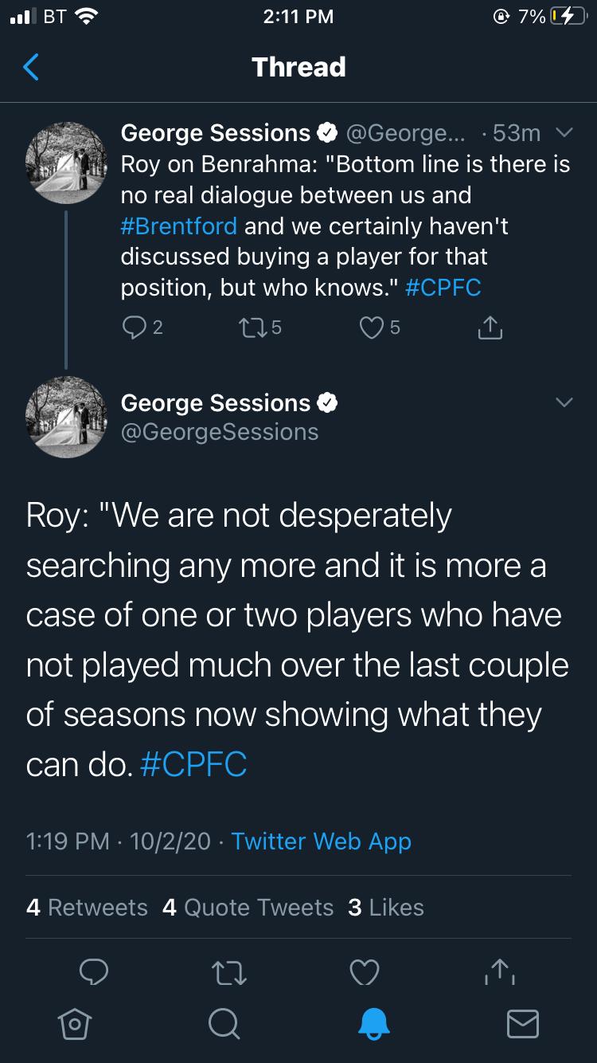This screenshot has height=1063, width=597.
Task: Open the Search tab
Action: click(224, 1023)
